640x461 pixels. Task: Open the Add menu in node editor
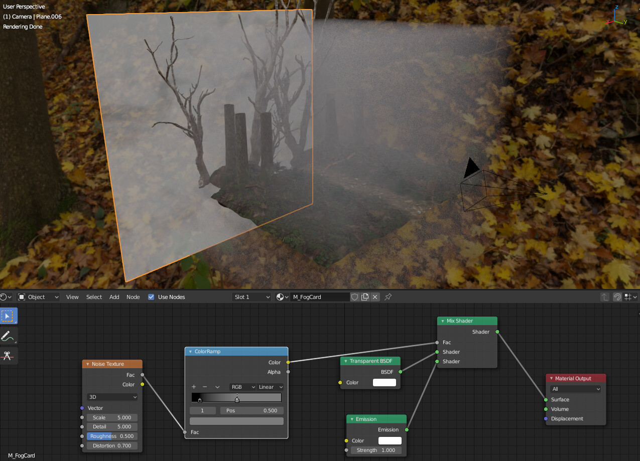(114, 297)
